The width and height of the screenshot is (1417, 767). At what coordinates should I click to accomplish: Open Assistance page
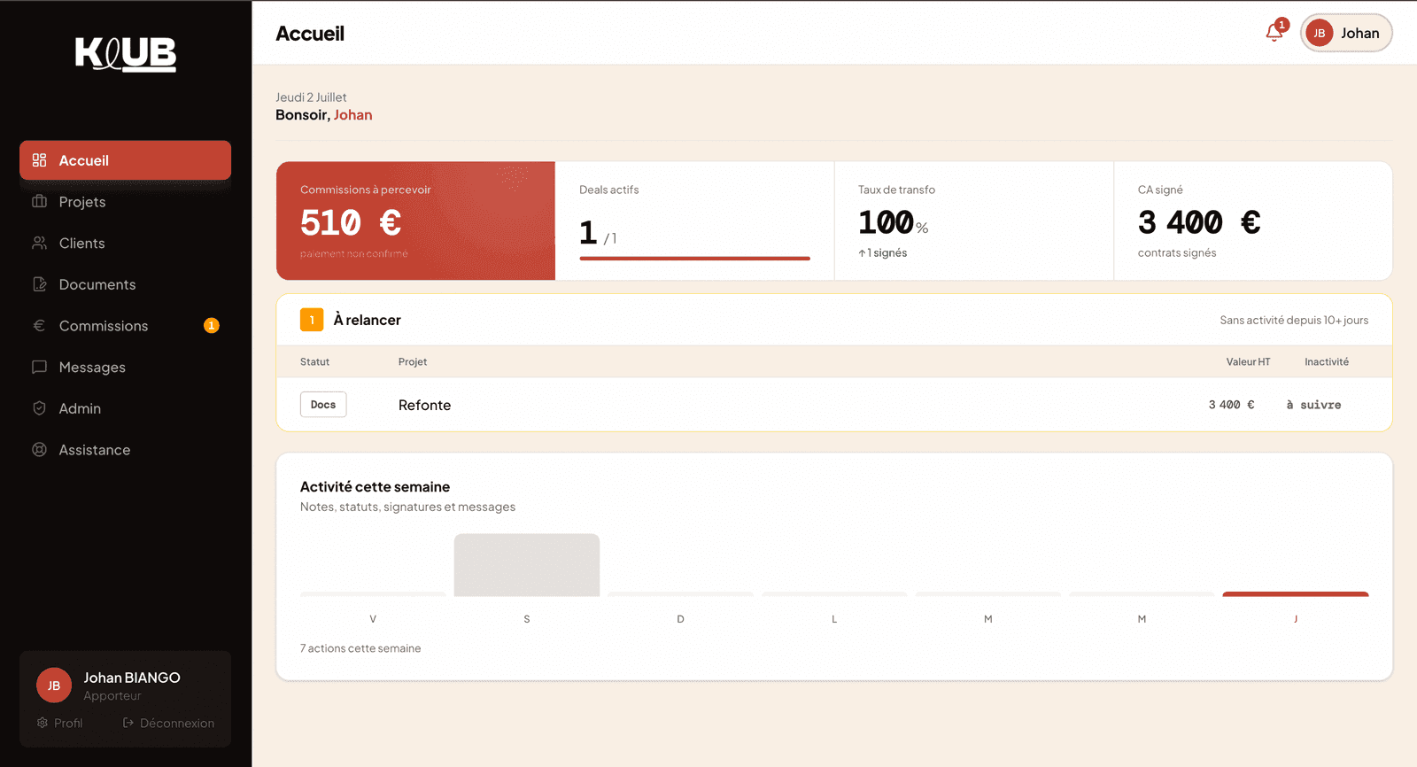coord(125,450)
